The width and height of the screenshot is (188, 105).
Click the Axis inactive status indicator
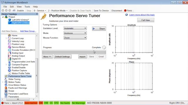(31, 103)
